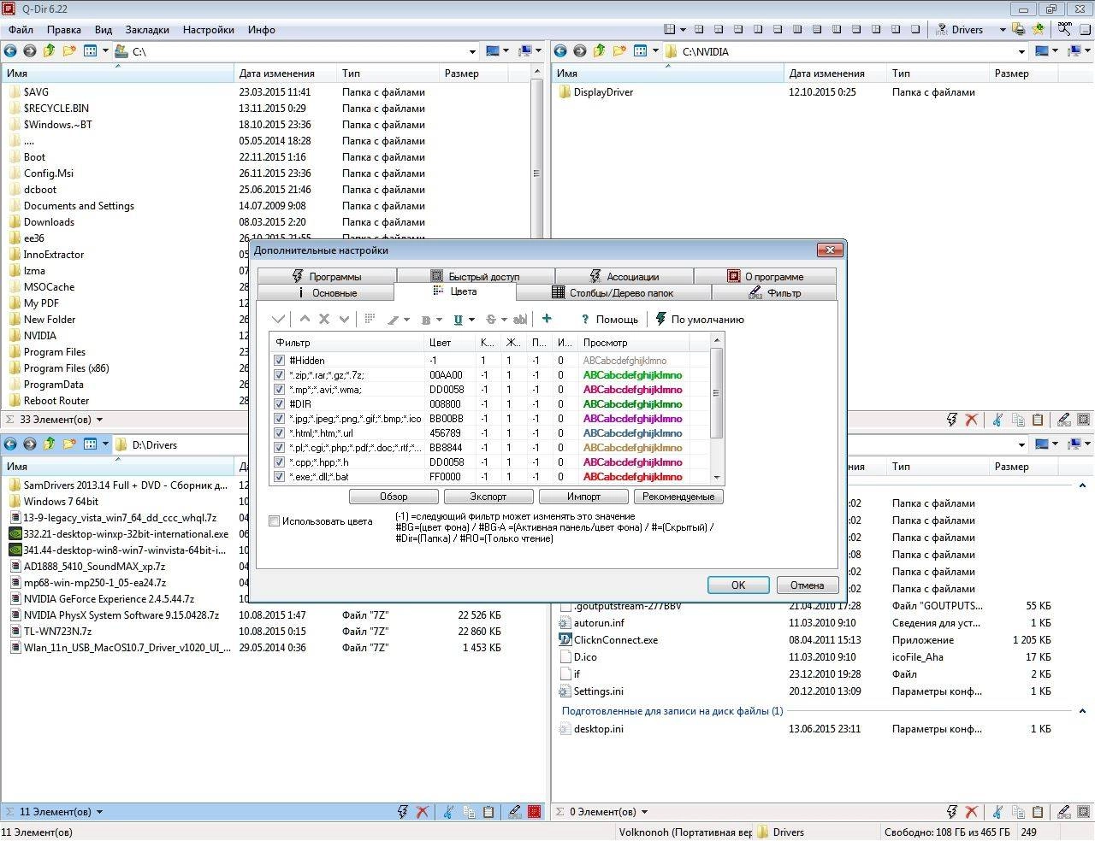1095x841 pixels.
Task: Uncheck the *.mp*;*.avi;*.wma; filter checkbox
Action: pos(279,390)
